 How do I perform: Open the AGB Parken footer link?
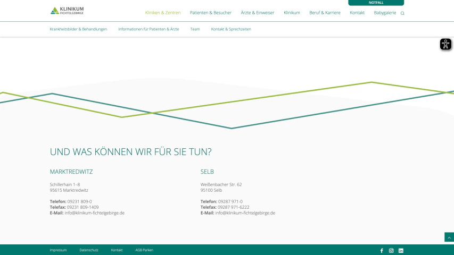pos(144,250)
